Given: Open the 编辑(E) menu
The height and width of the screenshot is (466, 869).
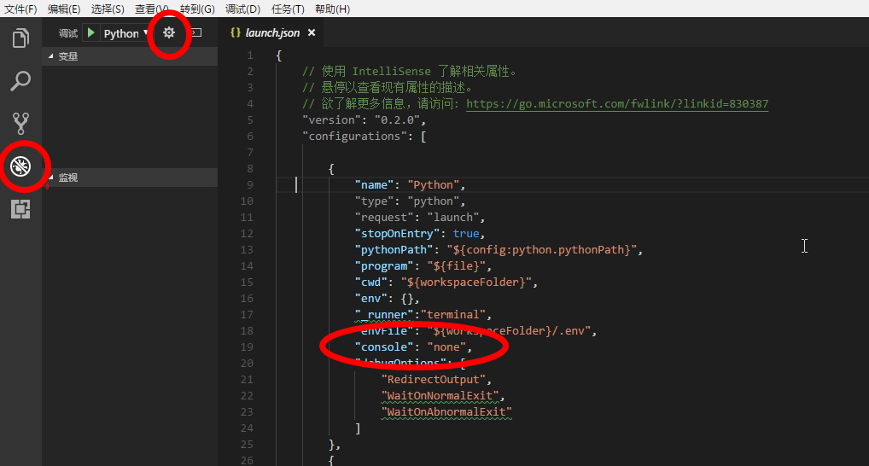Looking at the screenshot, I should tap(64, 9).
